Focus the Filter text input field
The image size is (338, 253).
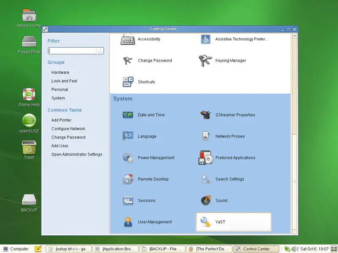coord(76,51)
